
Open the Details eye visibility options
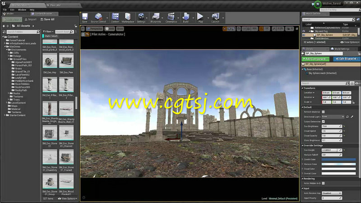357,83
